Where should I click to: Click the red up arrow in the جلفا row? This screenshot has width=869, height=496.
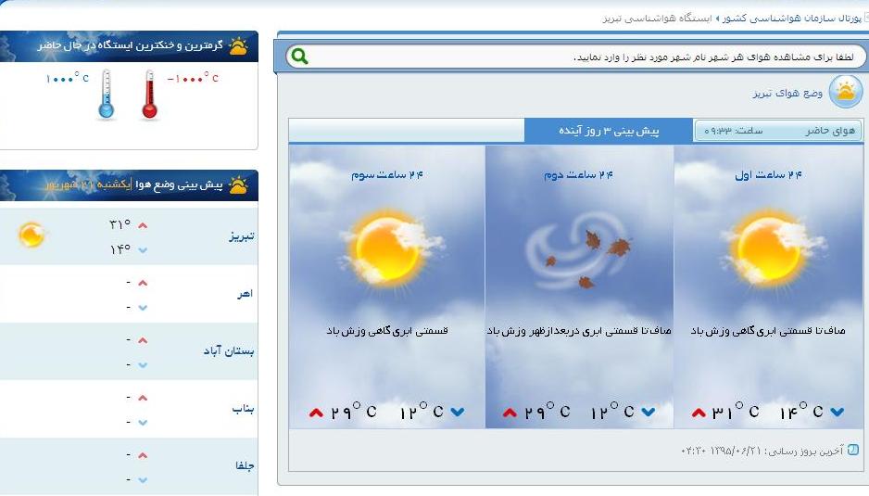143,455
